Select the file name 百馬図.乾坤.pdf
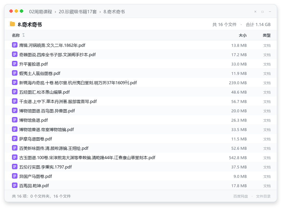The image size is (281, 208). (34, 186)
